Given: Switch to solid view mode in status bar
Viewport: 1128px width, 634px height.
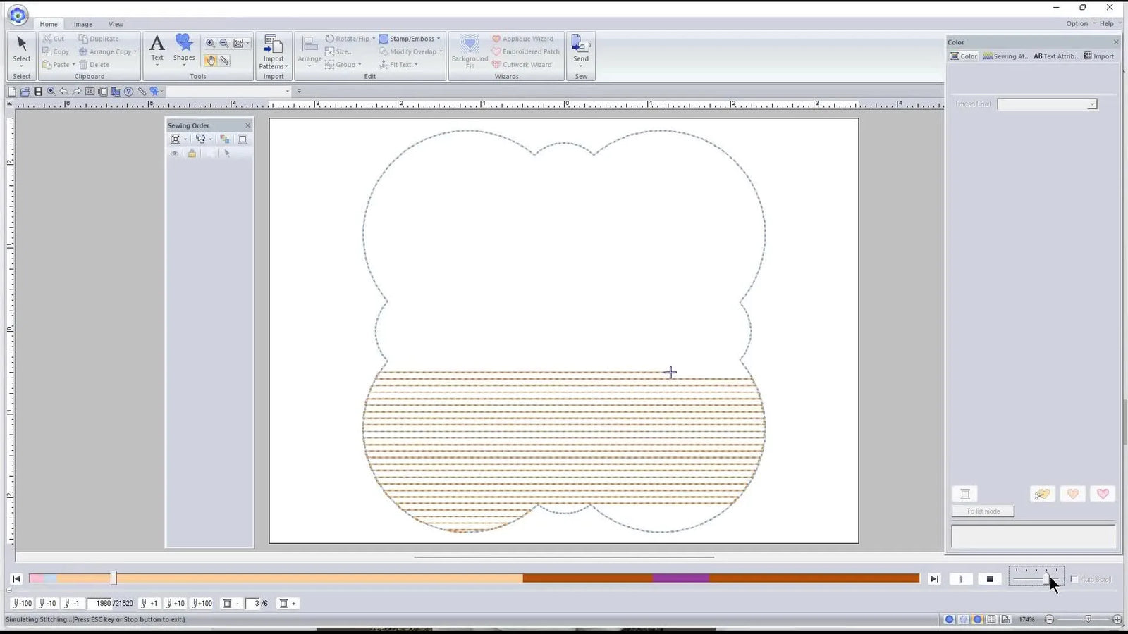Looking at the screenshot, I should tap(949, 619).
